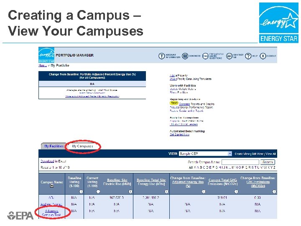Click the Contact Us phone icon
The width and height of the screenshot is (301, 226).
pos(229,56)
